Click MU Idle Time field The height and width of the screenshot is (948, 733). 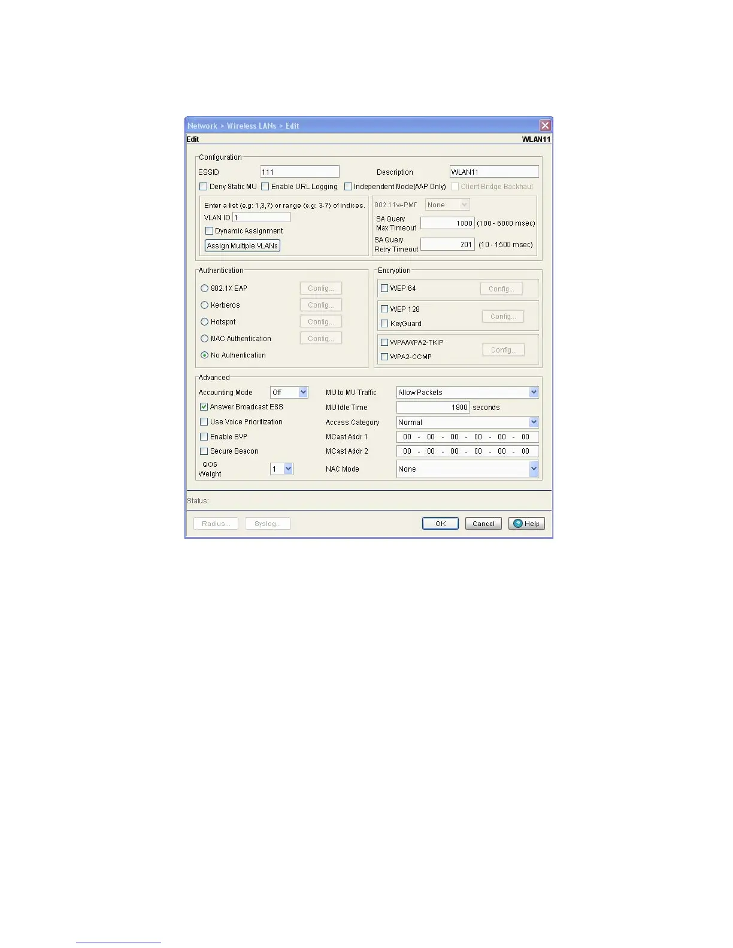click(x=433, y=408)
